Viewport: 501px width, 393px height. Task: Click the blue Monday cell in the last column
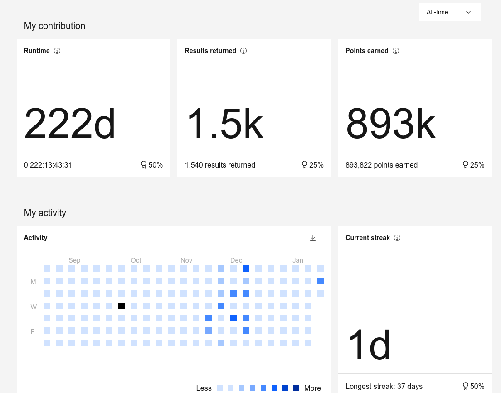click(x=321, y=281)
